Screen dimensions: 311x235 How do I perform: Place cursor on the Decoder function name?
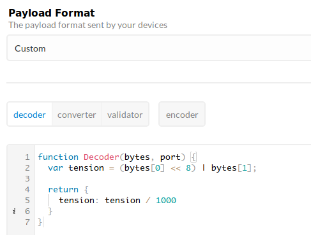click(x=102, y=157)
